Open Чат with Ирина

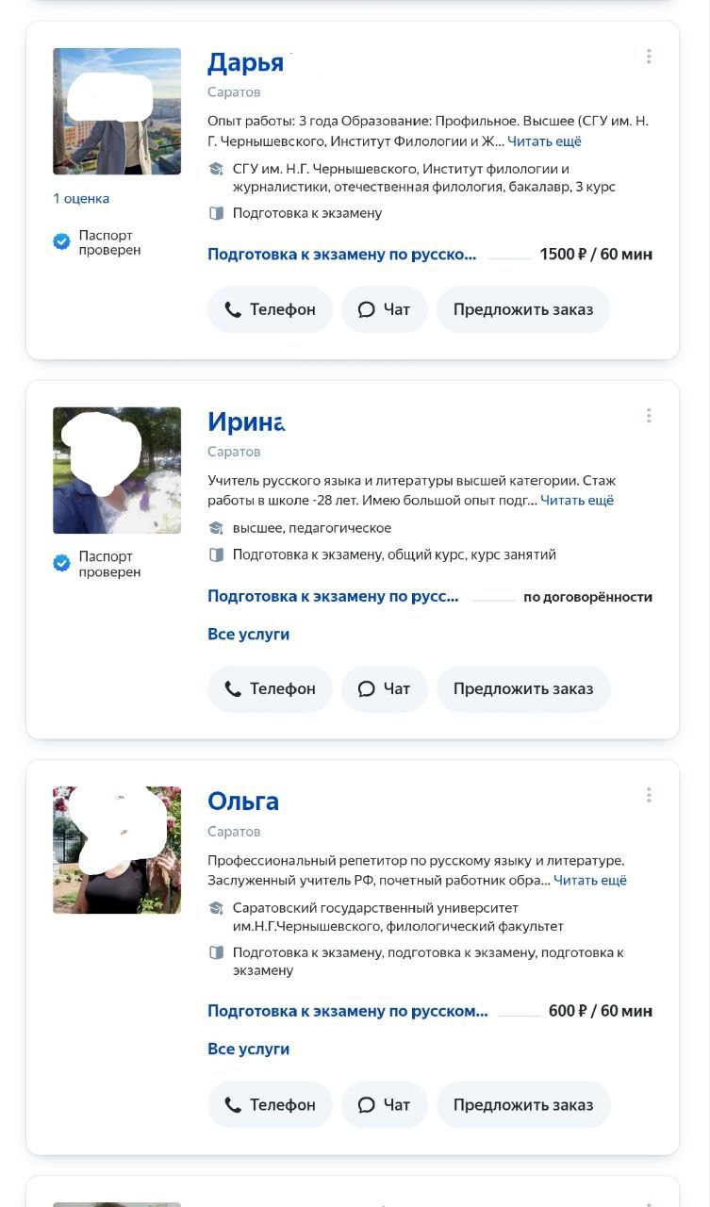pyautogui.click(x=385, y=688)
